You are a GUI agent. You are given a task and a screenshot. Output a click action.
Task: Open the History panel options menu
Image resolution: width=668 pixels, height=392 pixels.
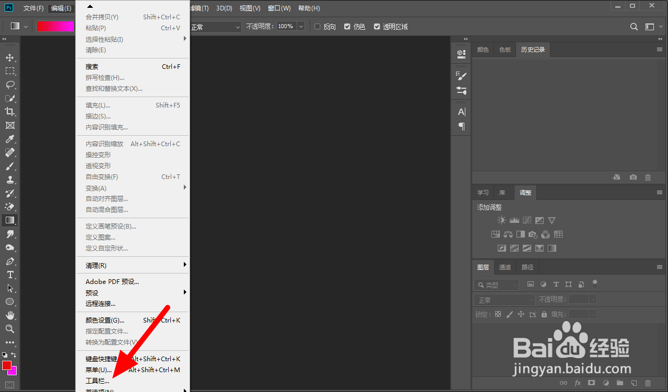coord(659,49)
